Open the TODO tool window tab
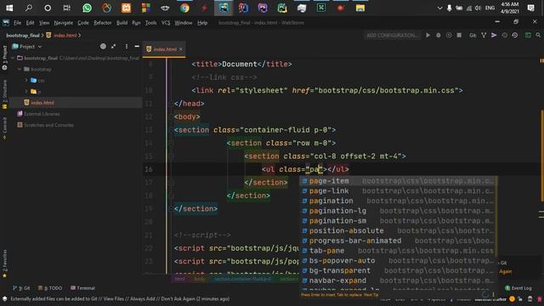Screen dimensions: 544x306 [x=50, y=288]
